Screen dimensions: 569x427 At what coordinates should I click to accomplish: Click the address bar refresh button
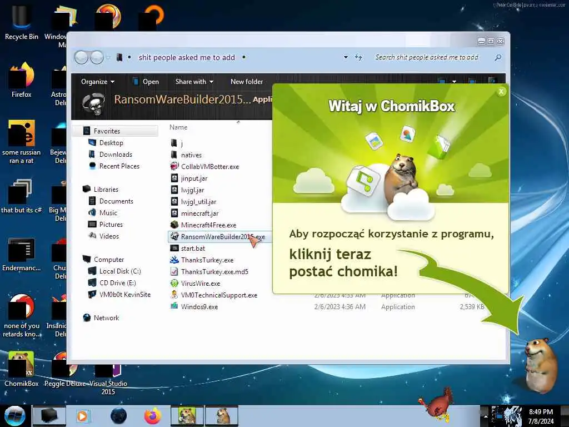point(358,57)
